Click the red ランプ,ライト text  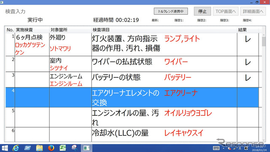point(182,39)
